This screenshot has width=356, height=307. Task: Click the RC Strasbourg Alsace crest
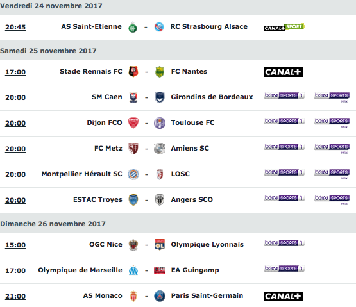159,27
